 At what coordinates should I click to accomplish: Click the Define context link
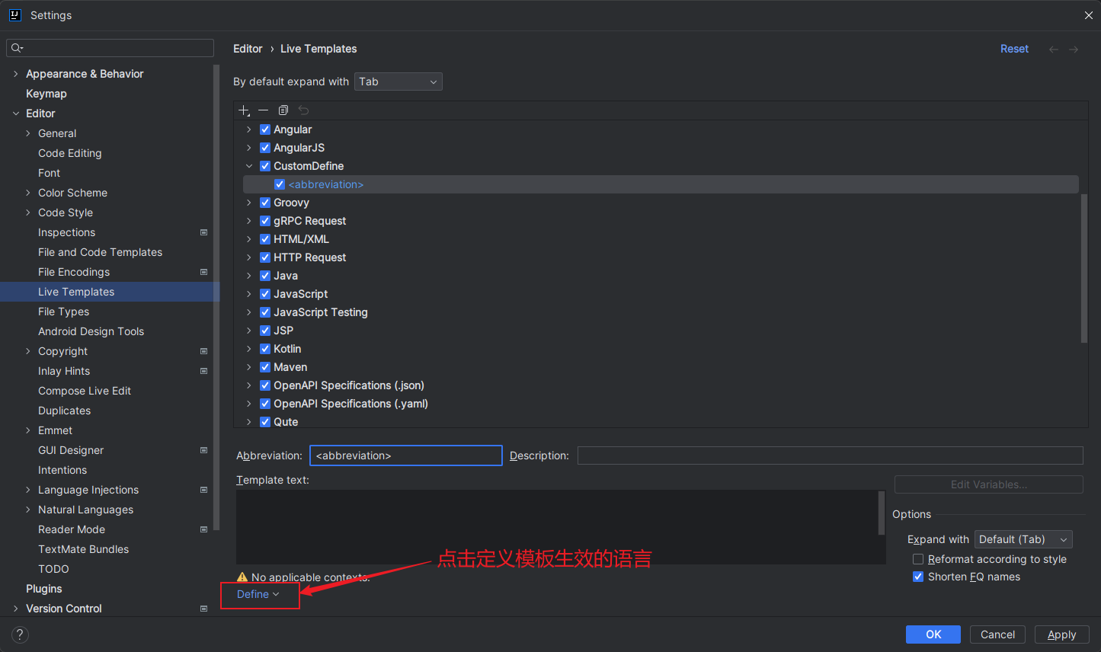258,594
